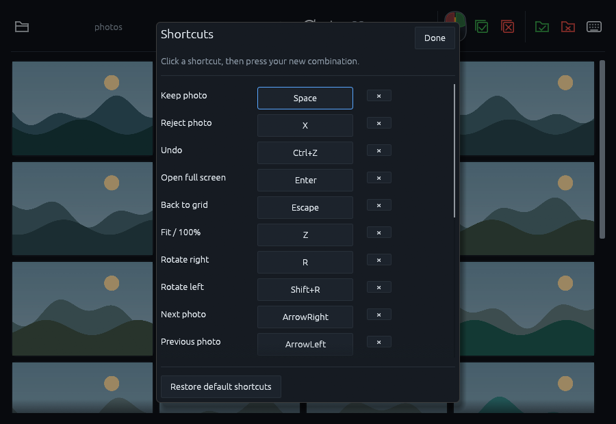Click the 'Back to grid' label

click(x=184, y=205)
